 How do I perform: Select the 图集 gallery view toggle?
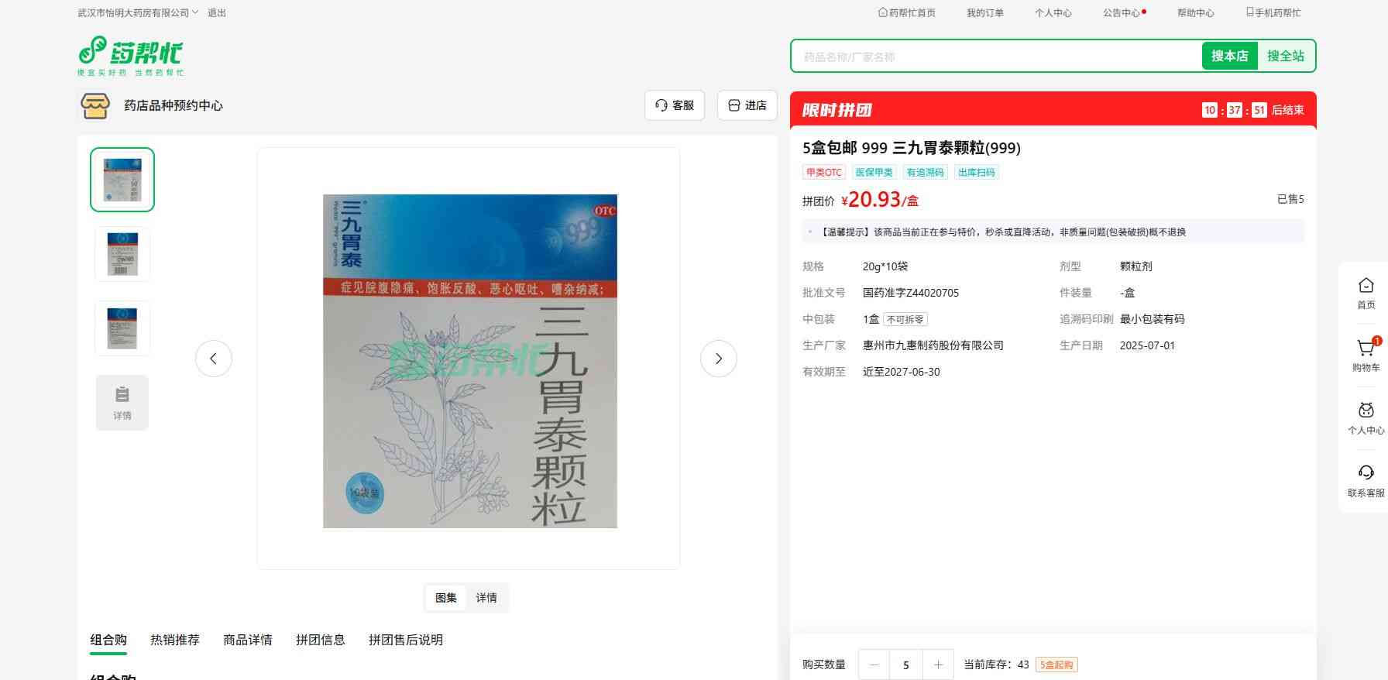(445, 598)
